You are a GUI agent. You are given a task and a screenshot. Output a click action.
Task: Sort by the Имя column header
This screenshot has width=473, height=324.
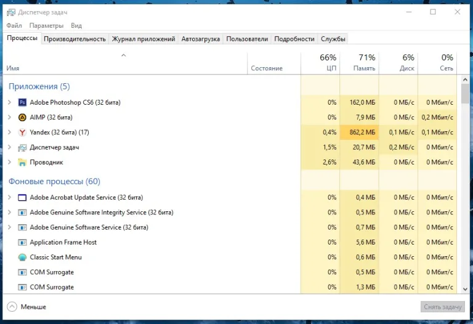(x=125, y=63)
